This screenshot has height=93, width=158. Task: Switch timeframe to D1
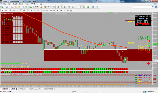point(64,10)
